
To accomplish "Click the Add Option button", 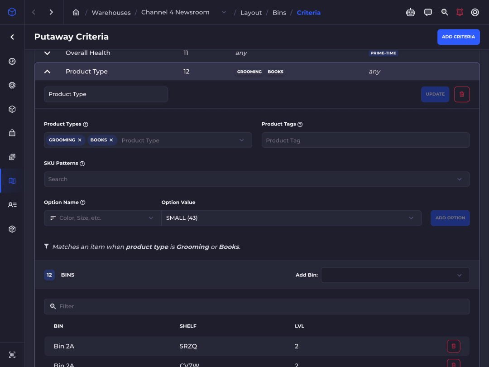I will coord(450,218).
